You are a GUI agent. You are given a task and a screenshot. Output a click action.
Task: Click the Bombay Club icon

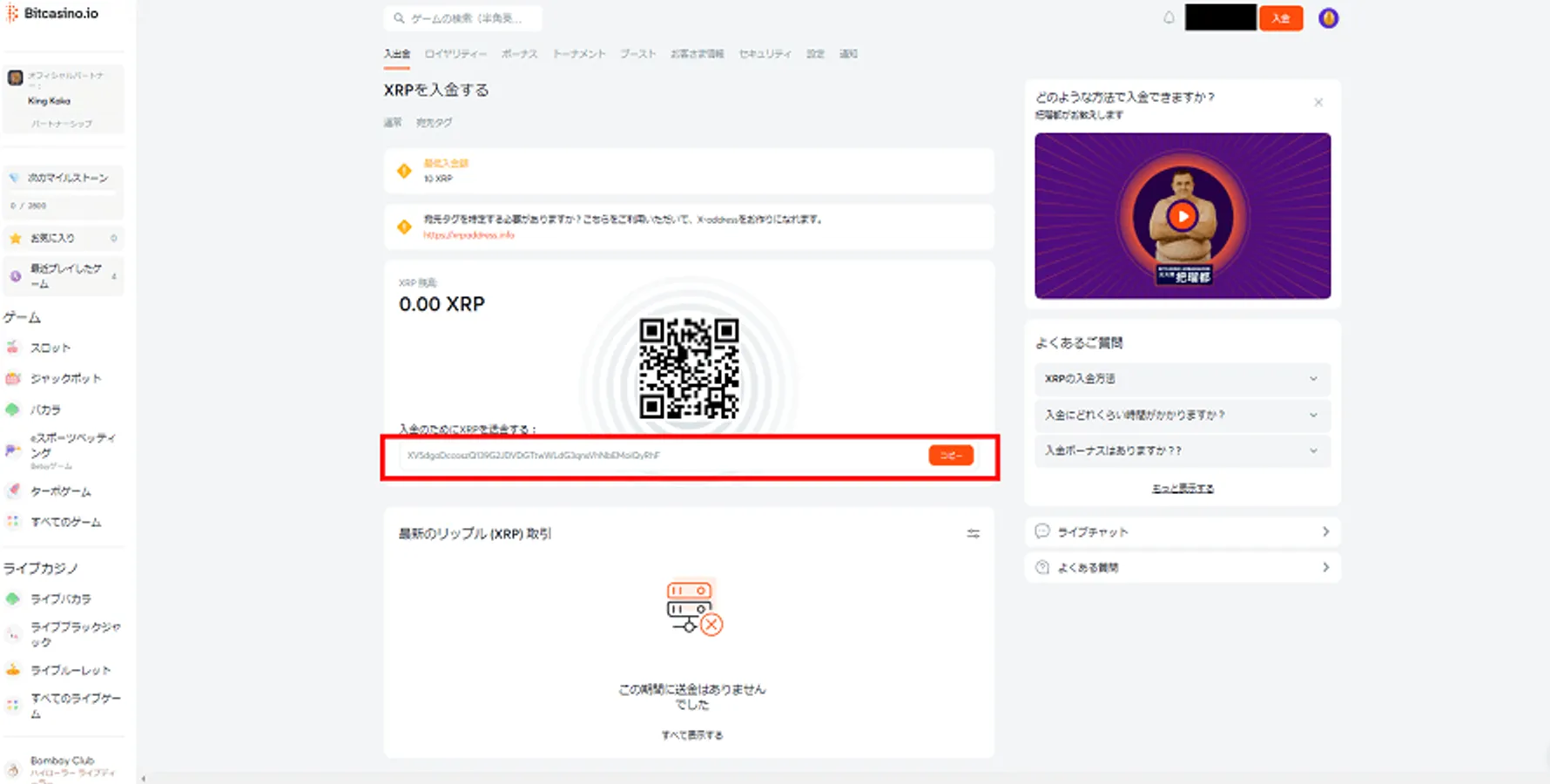coord(13,769)
